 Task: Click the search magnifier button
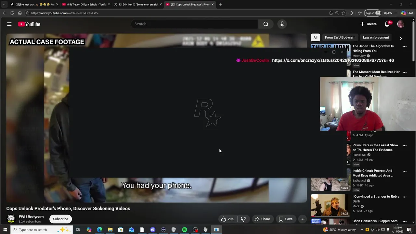(266, 24)
